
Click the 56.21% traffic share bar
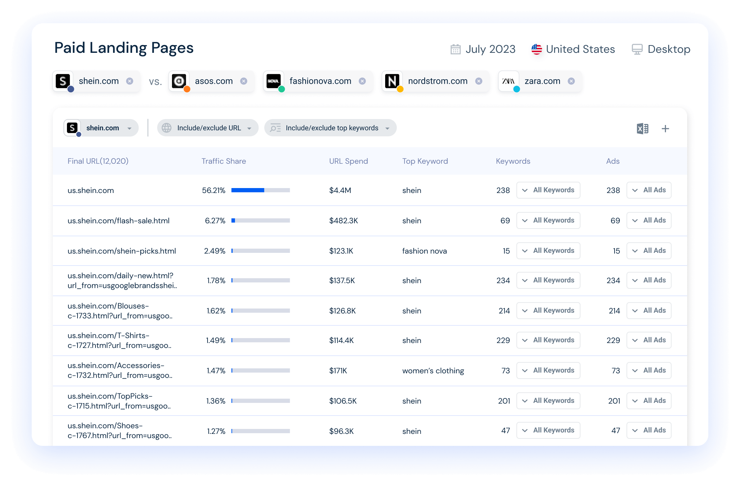260,190
